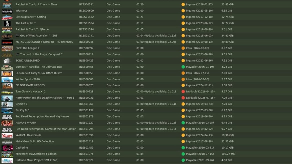This screenshot has width=292, height=164.
Task: Click the region flag beside God of War: Ascension
Action: pos(17,35)
